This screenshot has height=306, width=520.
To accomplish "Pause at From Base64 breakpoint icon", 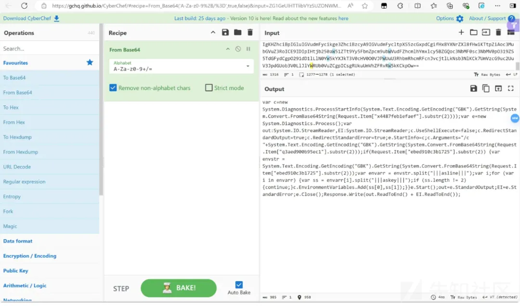I will coord(248,49).
